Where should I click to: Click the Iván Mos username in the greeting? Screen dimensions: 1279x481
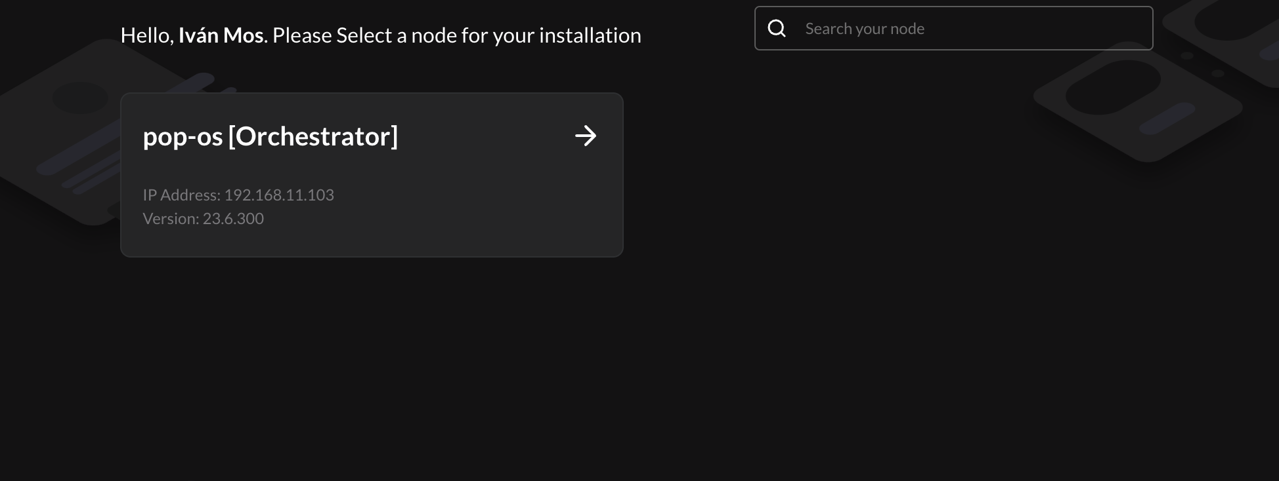221,35
